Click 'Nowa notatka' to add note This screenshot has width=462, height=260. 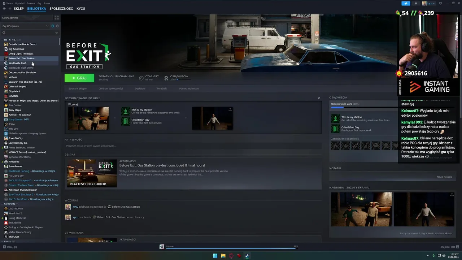pyautogui.click(x=444, y=177)
